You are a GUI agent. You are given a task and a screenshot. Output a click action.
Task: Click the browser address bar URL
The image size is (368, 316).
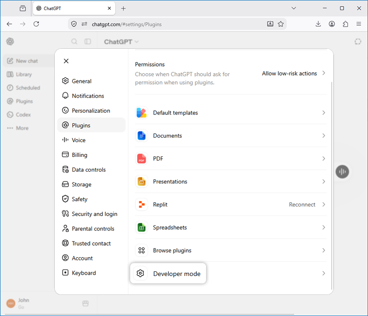127,24
